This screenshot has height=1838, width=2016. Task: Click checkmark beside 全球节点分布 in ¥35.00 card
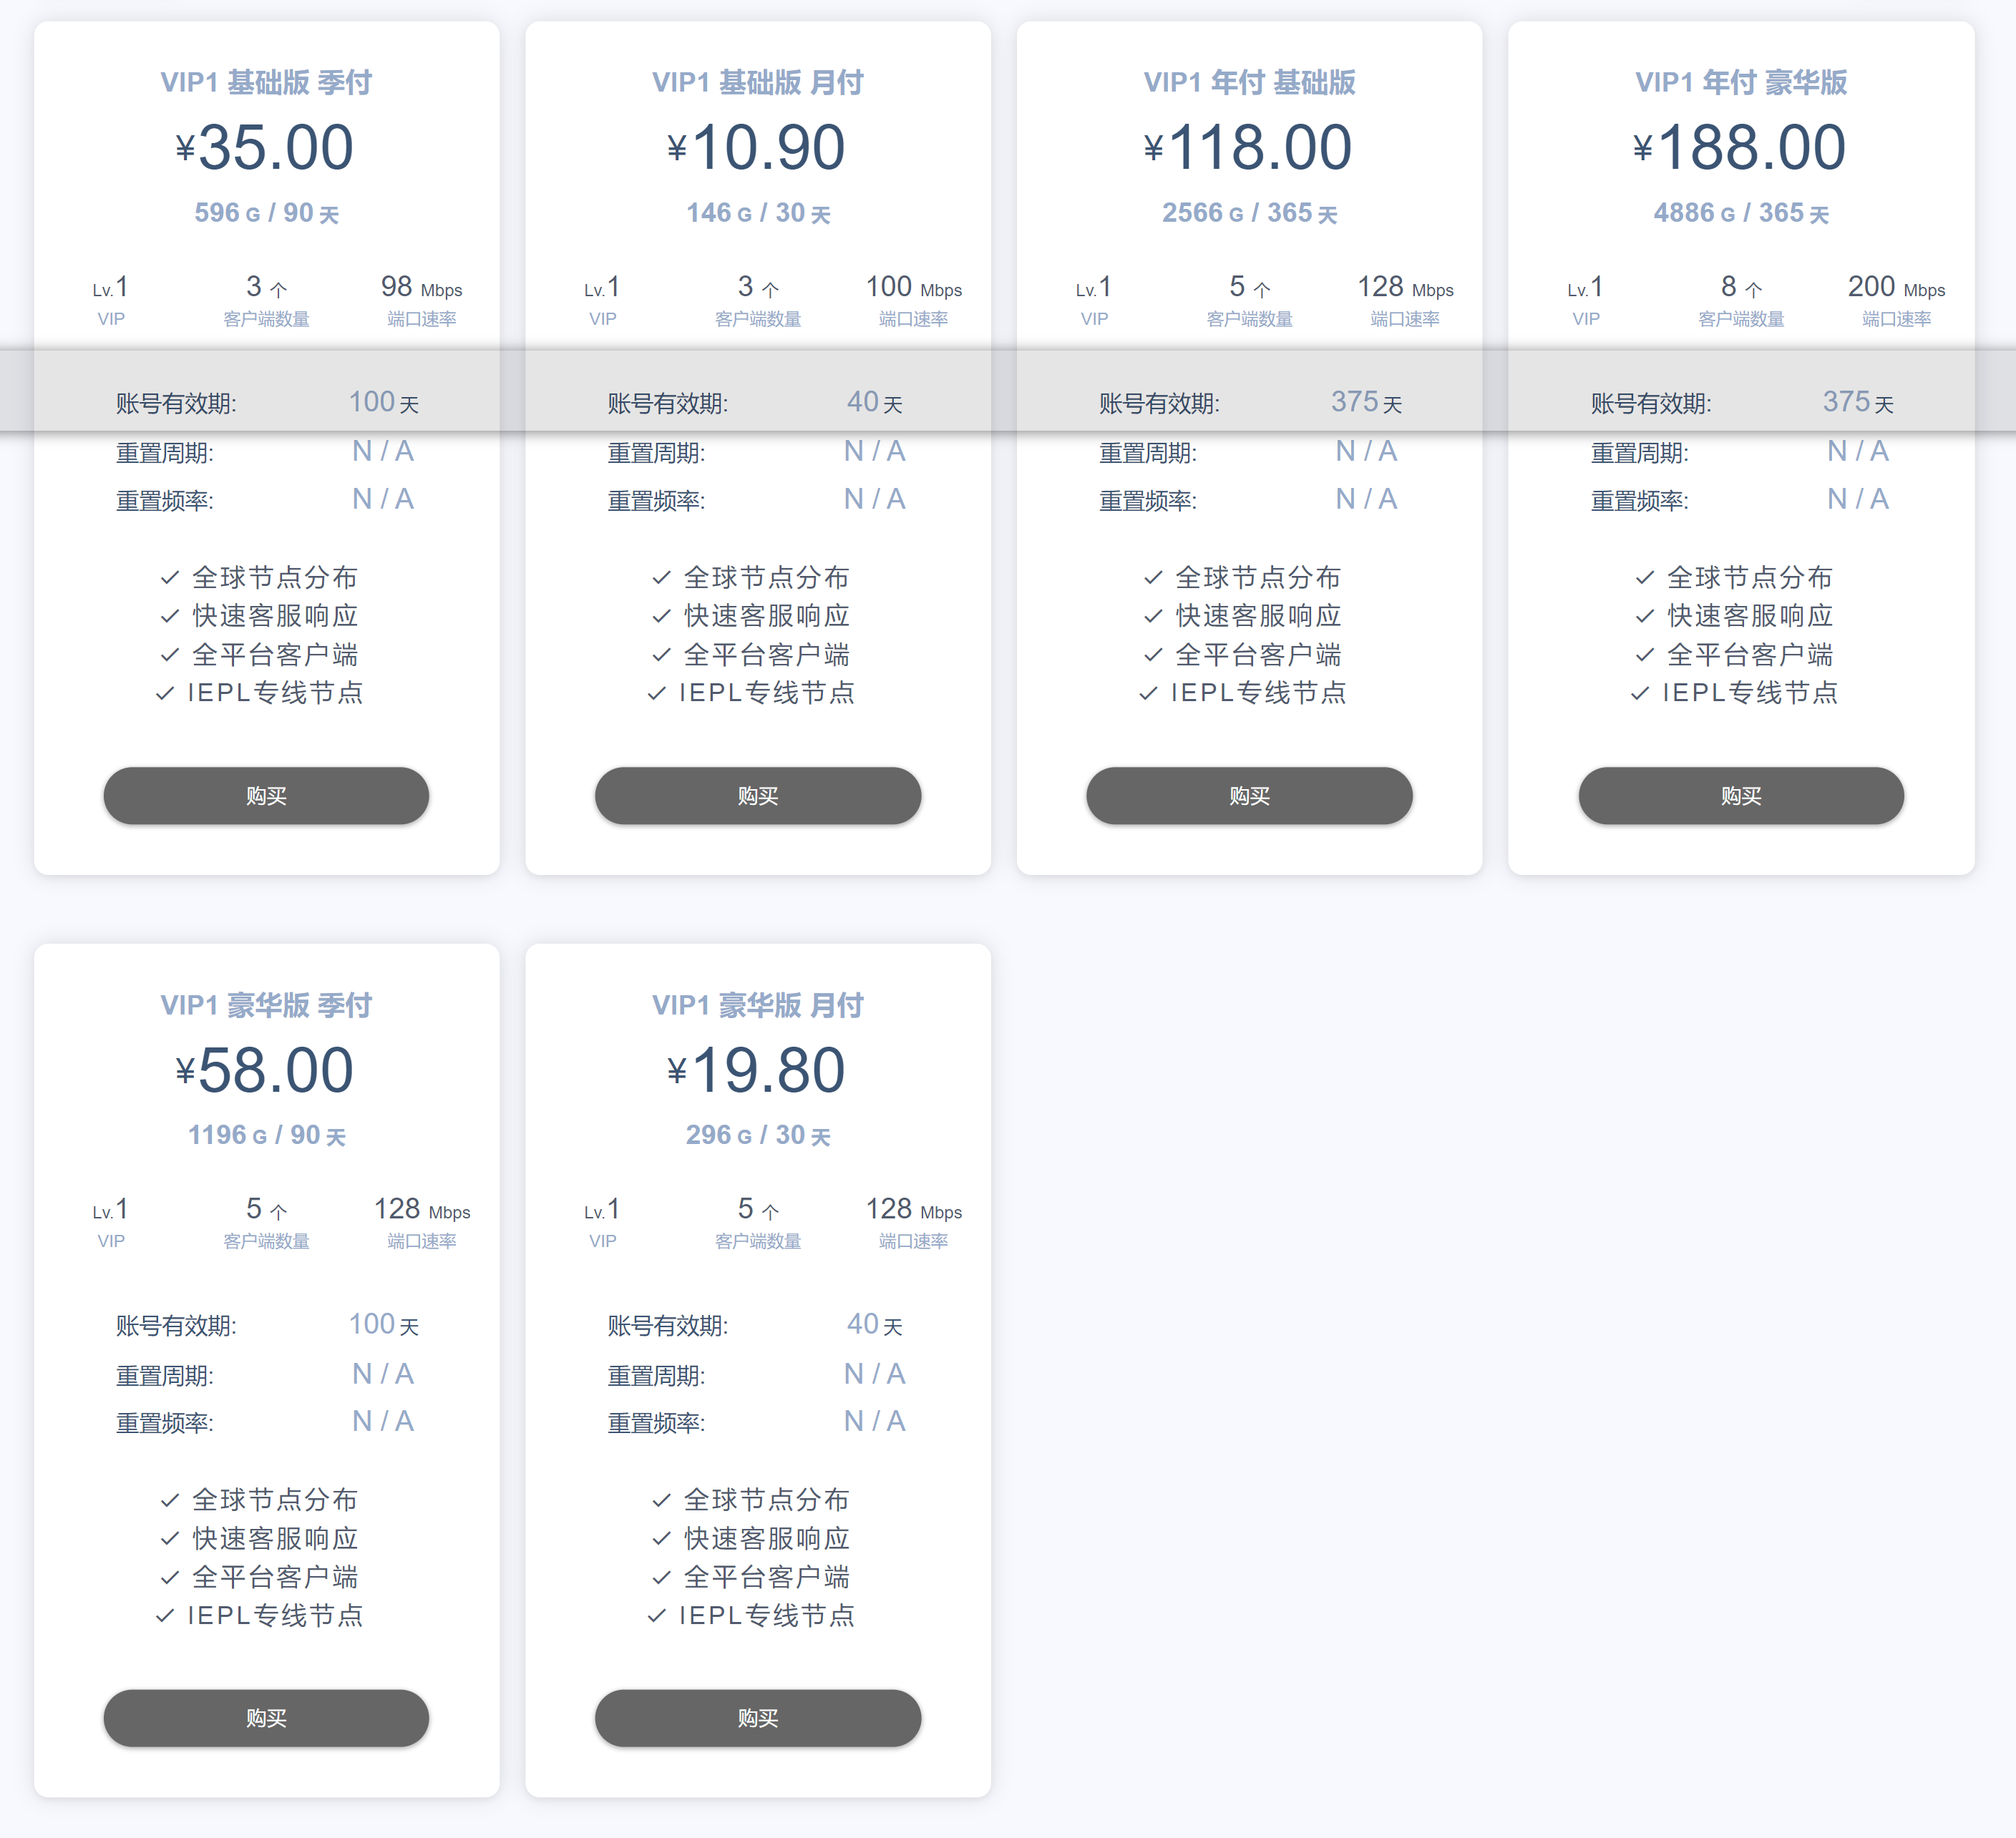pyautogui.click(x=170, y=577)
